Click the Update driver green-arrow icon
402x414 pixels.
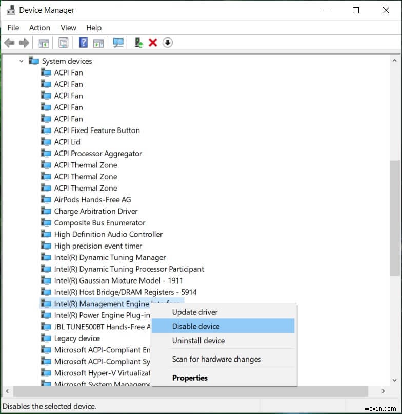pos(138,43)
